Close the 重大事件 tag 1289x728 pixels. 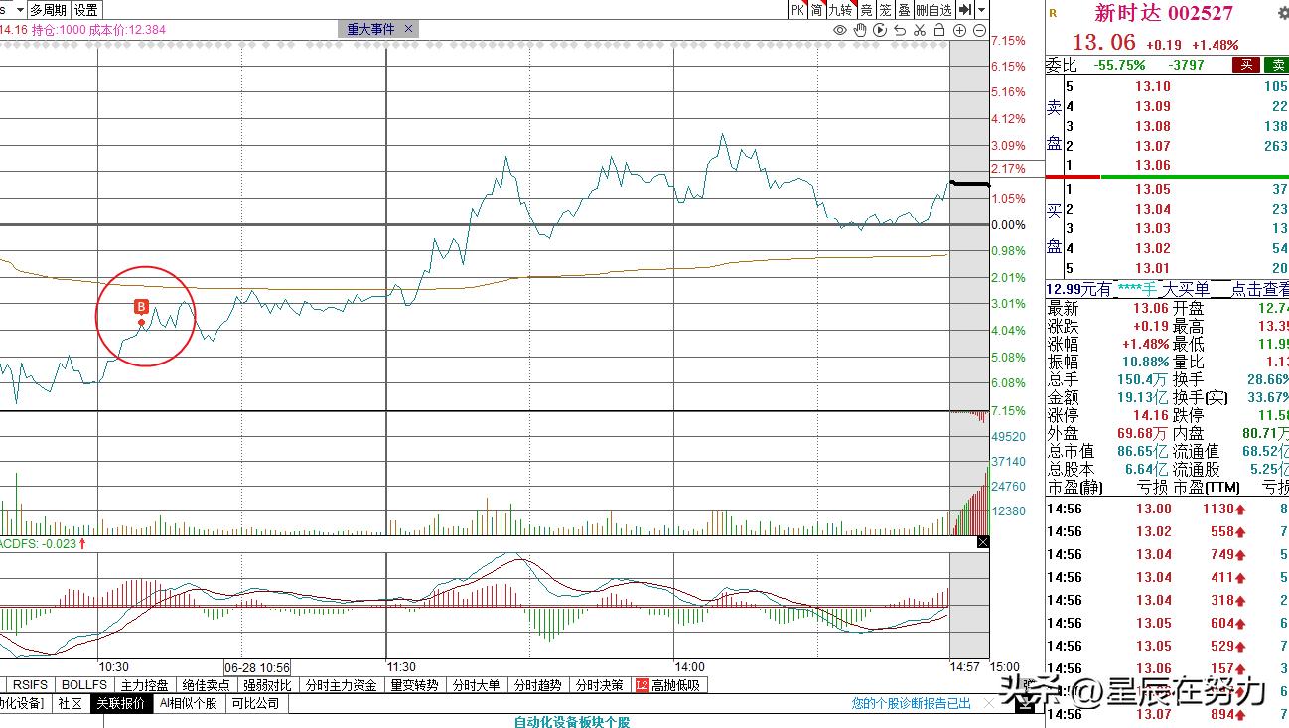tap(409, 29)
